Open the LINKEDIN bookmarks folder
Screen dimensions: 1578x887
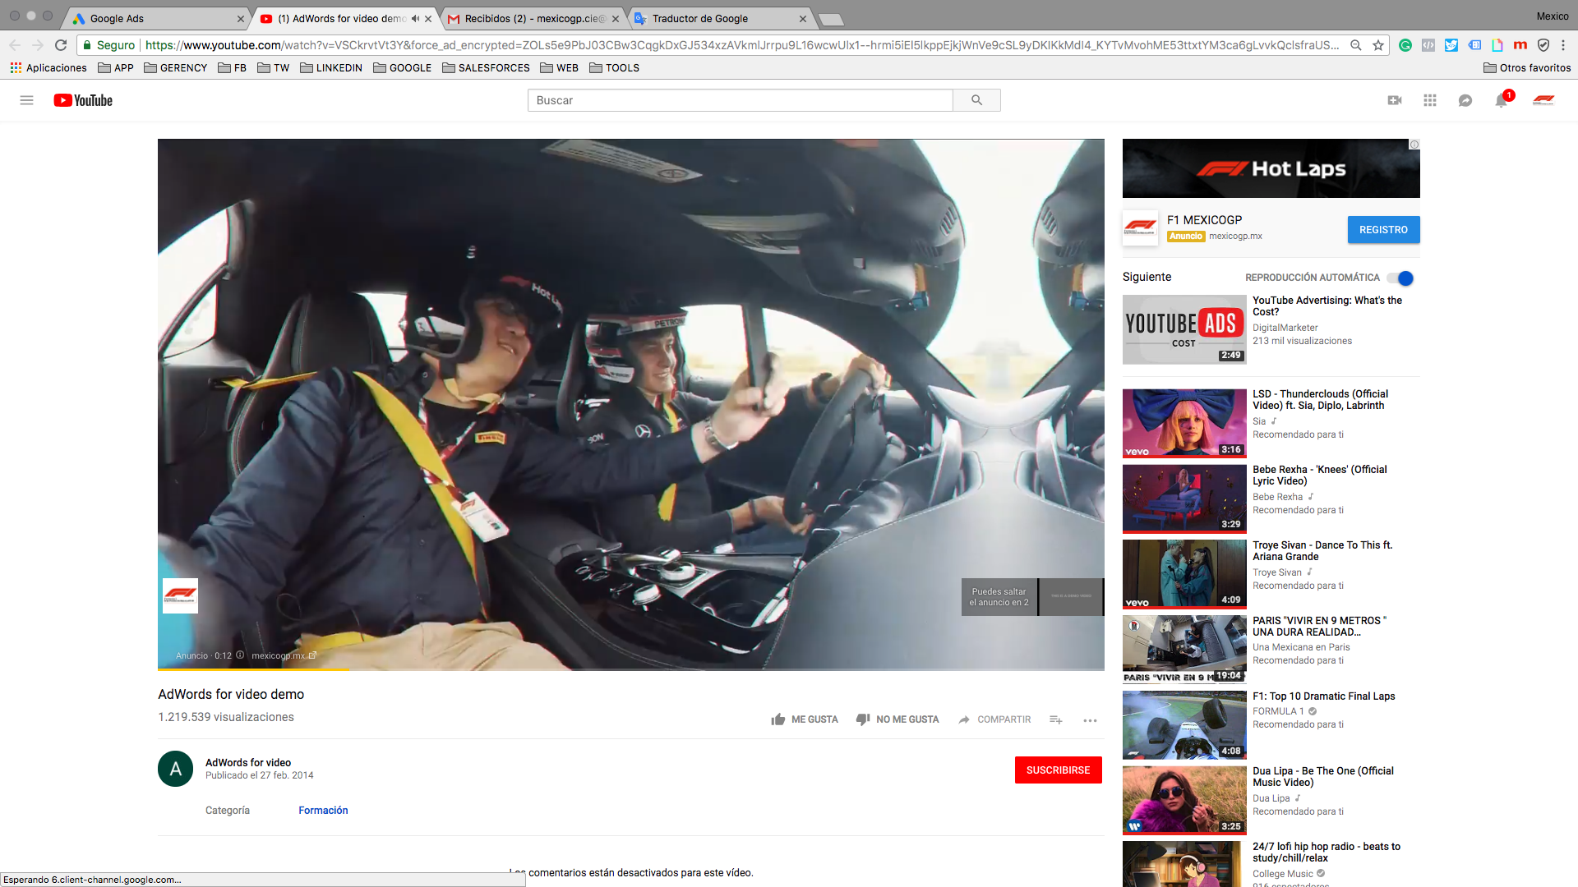[331, 68]
